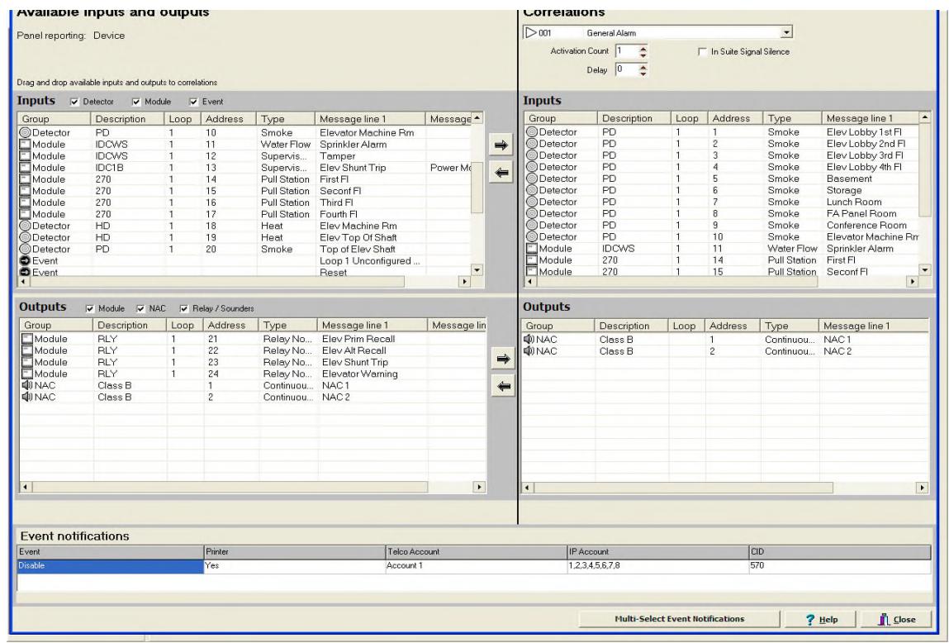Click the left-arrow icon to remove outputs from the correlation
The image size is (949, 643).
point(503,386)
